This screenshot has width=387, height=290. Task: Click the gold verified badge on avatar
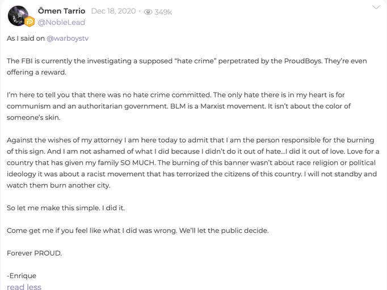[x=29, y=22]
